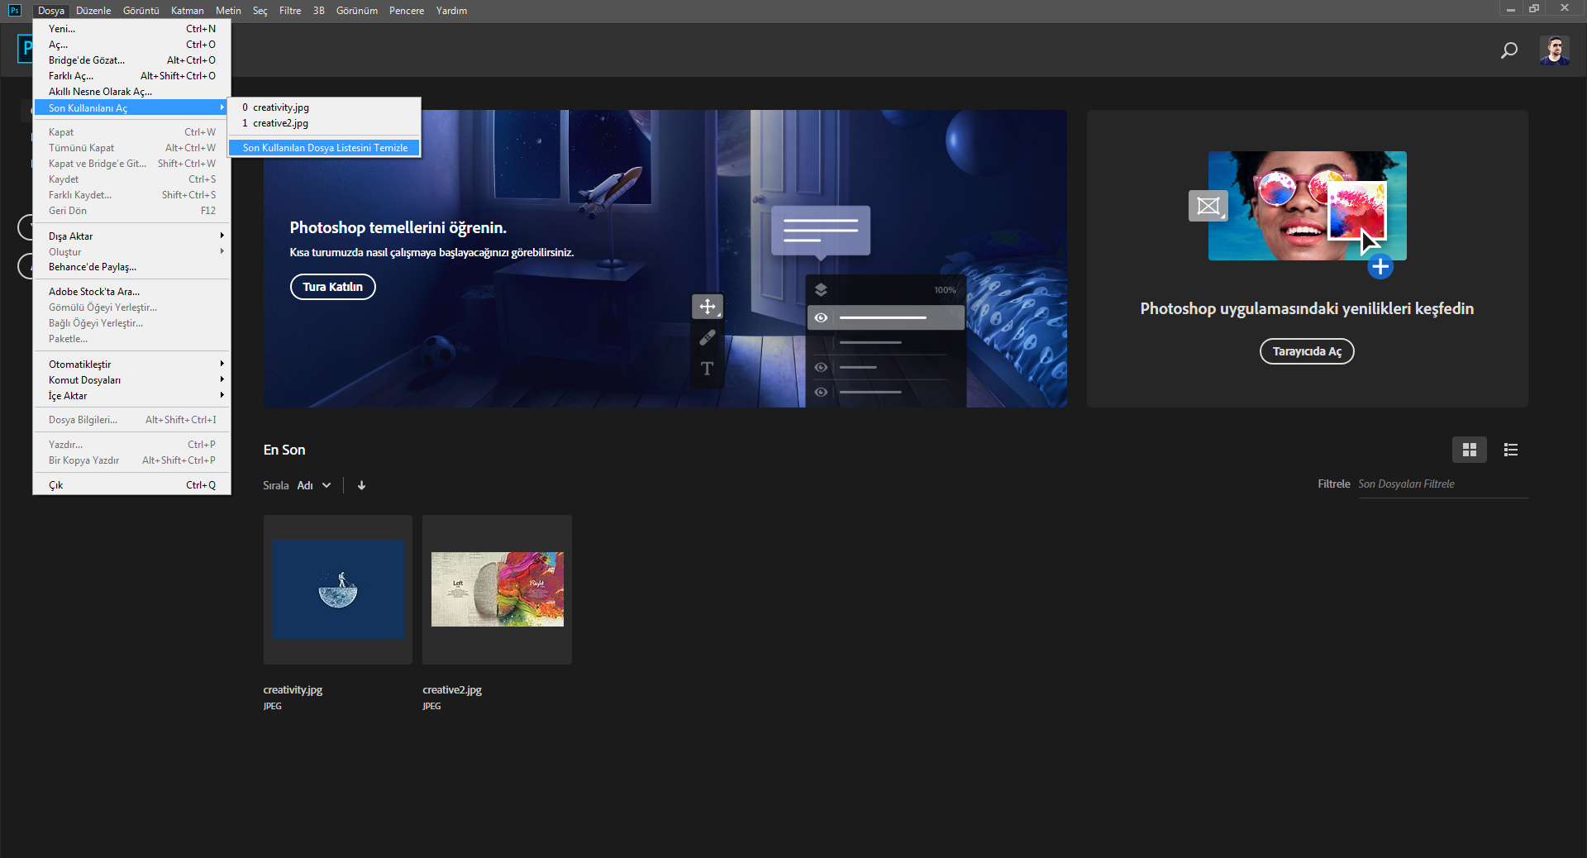
Task: Open the user profile avatar
Action: coord(1554,50)
